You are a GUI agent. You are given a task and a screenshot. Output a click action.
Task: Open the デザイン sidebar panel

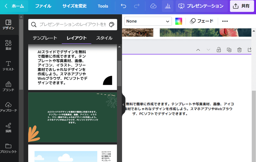8,25
